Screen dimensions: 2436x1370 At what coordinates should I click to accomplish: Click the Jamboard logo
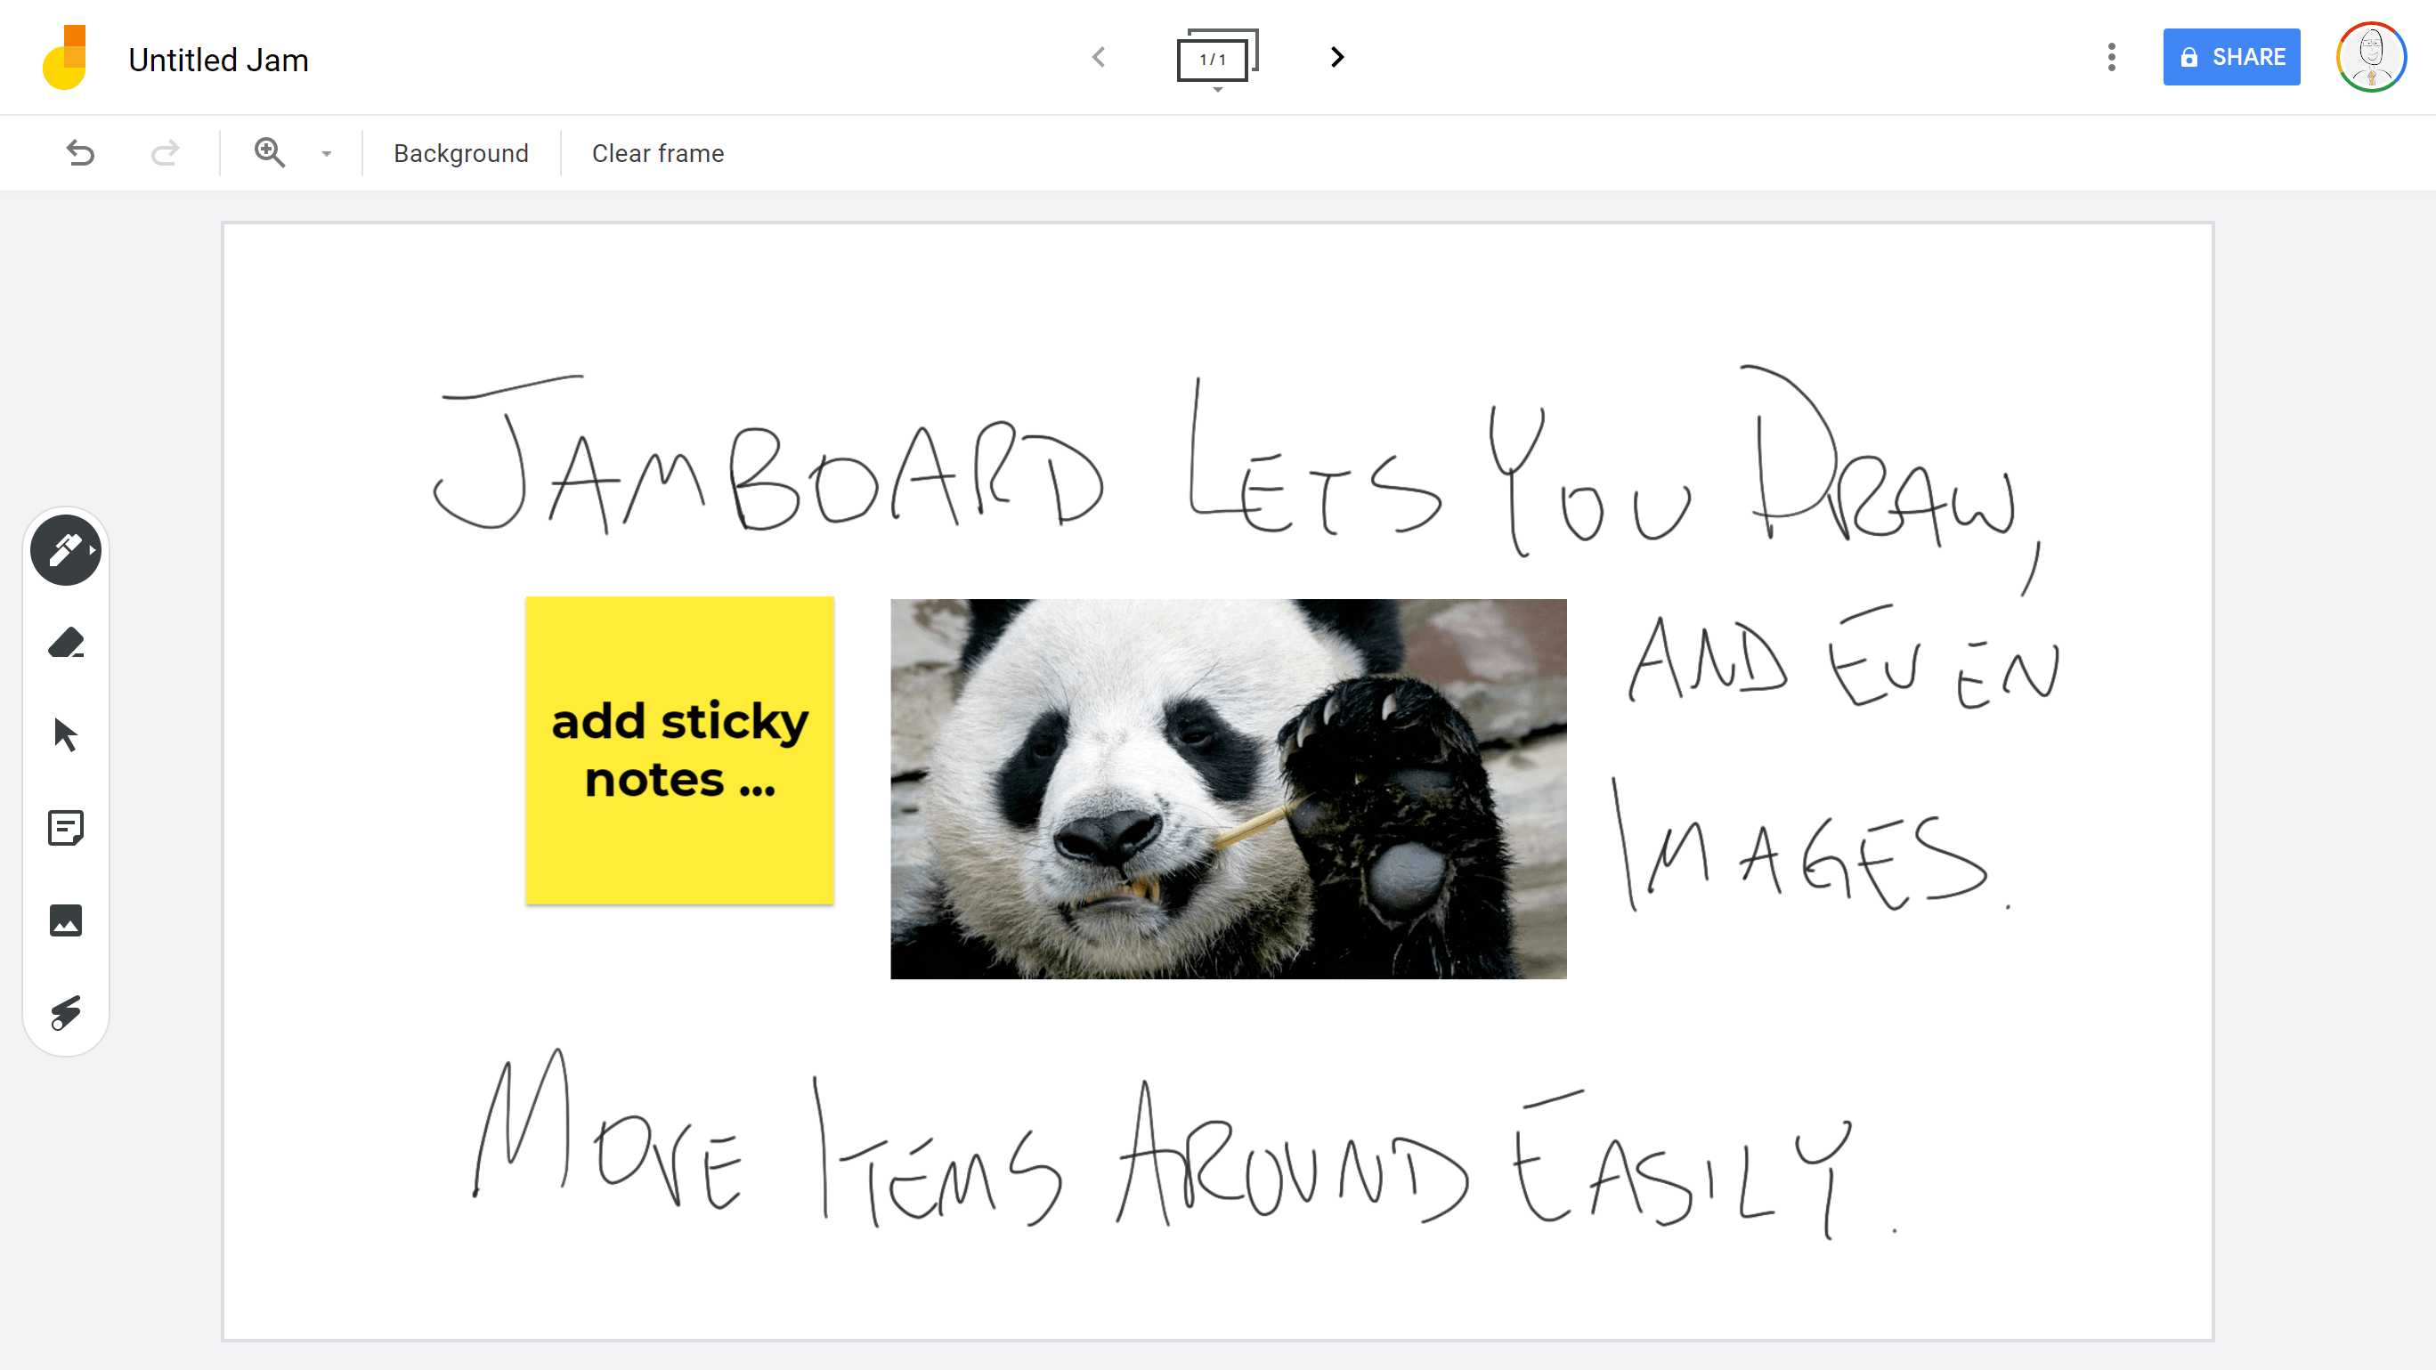point(65,57)
